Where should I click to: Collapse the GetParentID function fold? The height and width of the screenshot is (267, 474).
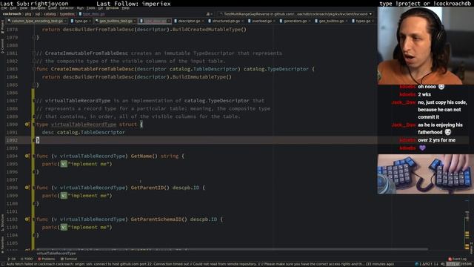point(34,188)
